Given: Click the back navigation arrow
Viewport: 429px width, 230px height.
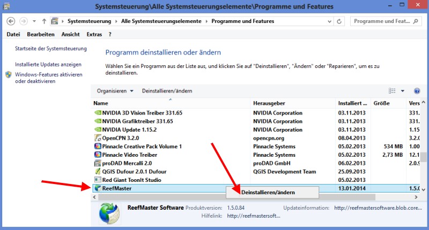Looking at the screenshot, I should [11, 21].
